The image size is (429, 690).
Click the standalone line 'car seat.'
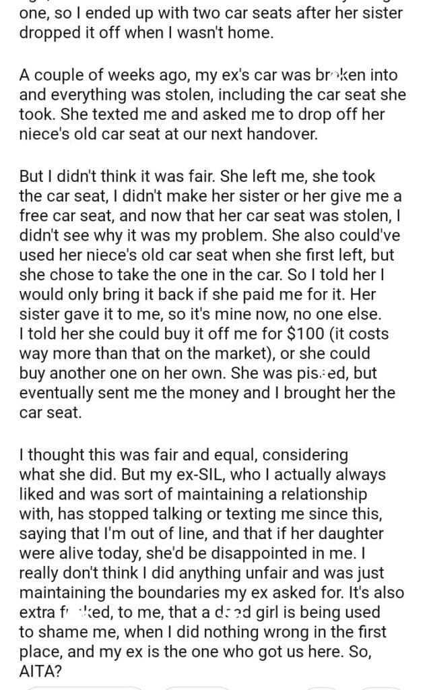pos(45,410)
